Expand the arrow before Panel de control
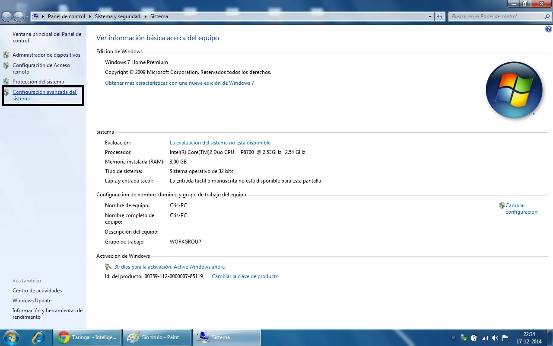Screen dimensions: 553x346 (x=43, y=16)
